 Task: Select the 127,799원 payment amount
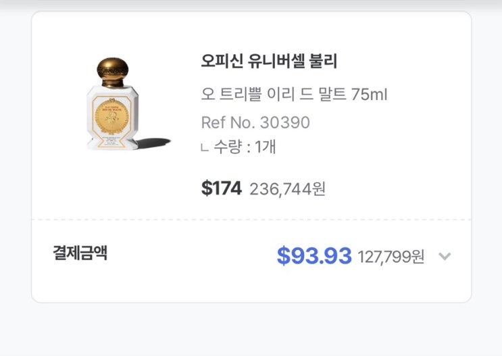click(391, 257)
